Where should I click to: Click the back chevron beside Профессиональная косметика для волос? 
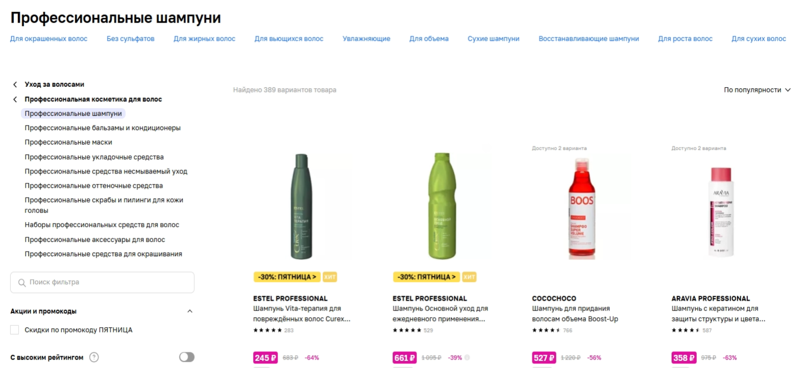15,100
